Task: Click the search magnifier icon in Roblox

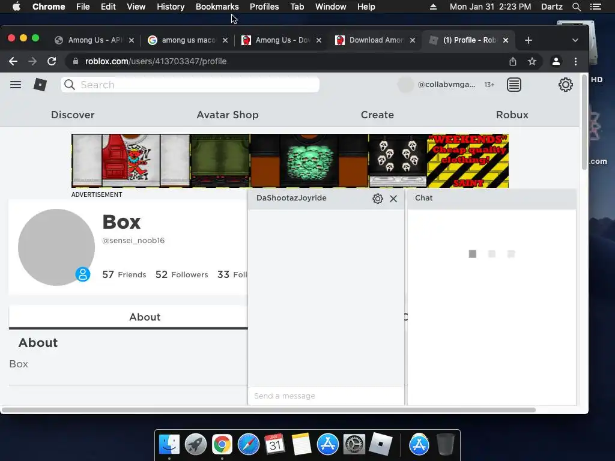Action: [x=70, y=85]
